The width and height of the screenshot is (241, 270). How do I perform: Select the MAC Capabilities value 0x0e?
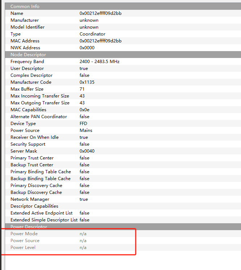[84, 110]
